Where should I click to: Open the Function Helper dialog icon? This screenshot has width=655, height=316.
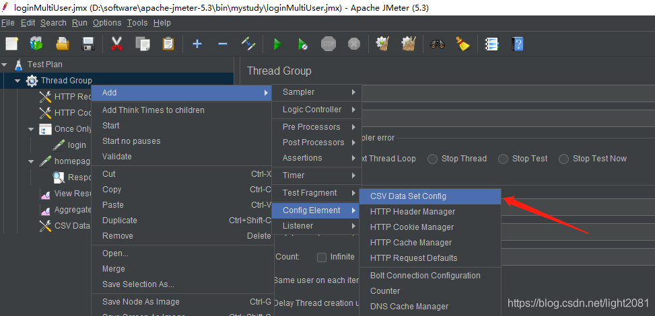(x=491, y=44)
